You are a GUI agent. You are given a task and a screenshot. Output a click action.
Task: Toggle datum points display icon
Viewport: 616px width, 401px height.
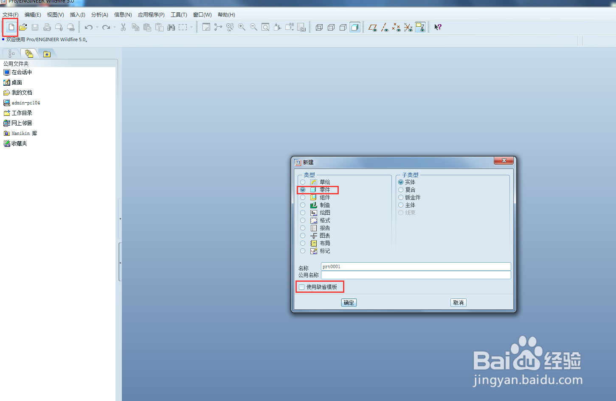pos(397,27)
